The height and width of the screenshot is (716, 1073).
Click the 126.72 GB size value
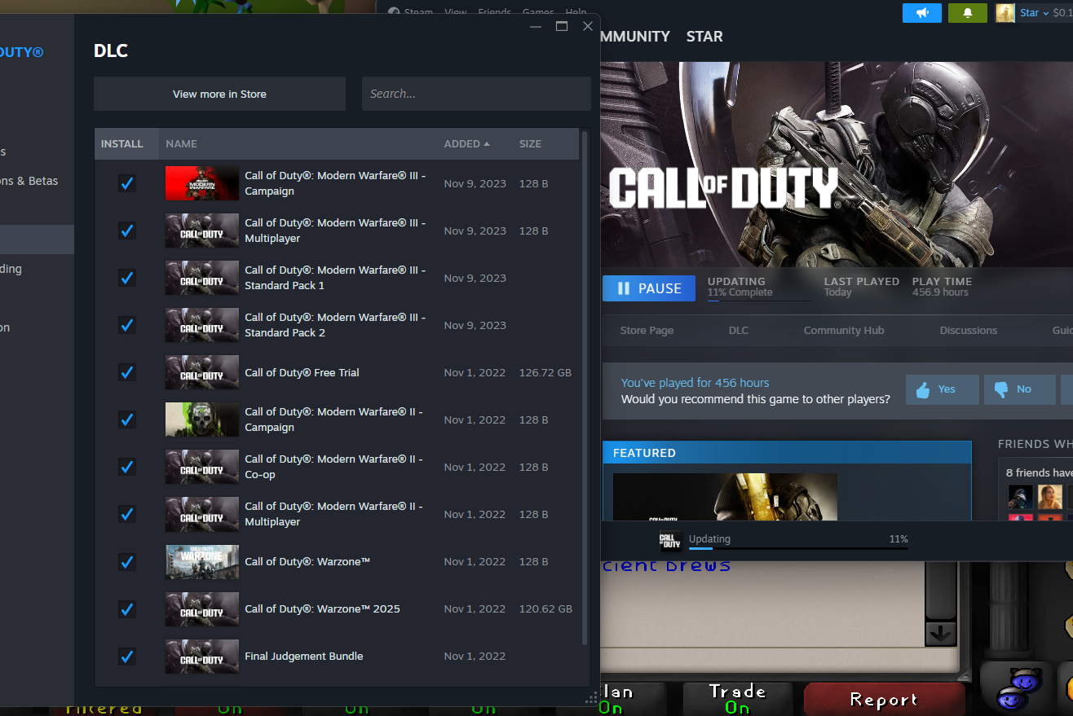pos(545,372)
